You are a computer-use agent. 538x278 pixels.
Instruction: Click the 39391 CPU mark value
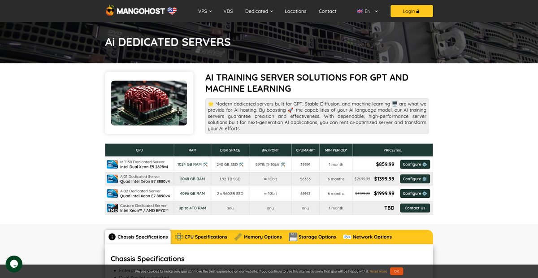pyautogui.click(x=305, y=165)
